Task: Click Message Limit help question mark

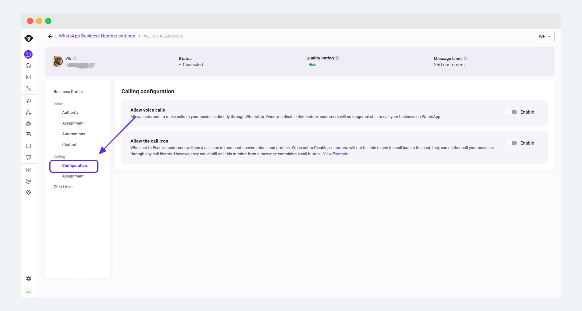Action: coord(465,59)
